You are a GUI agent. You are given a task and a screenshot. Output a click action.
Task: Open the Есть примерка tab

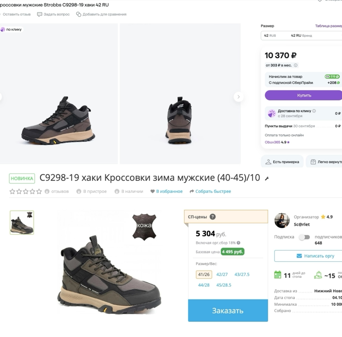(282, 162)
